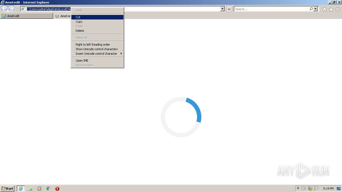This screenshot has width=342, height=192.
Task: Choose Copy from context menu
Action: tap(97, 22)
